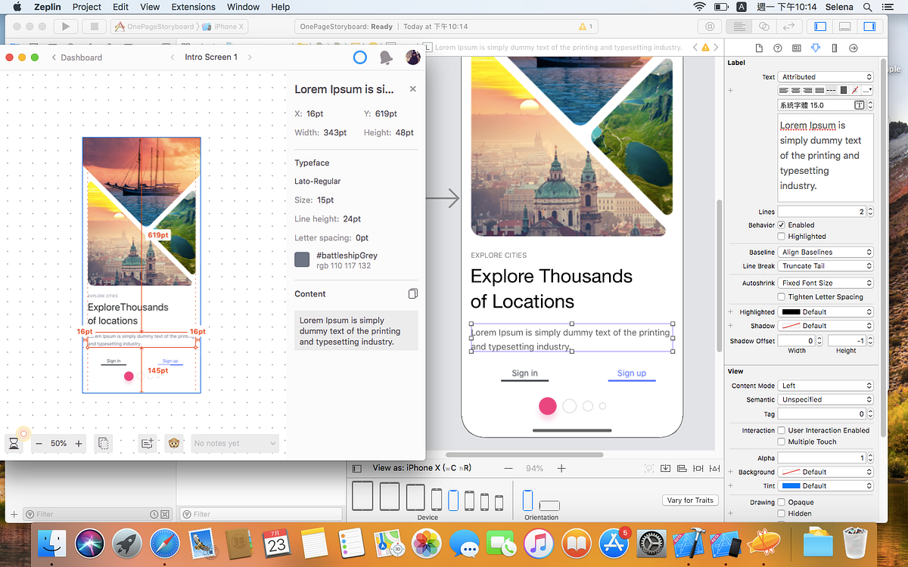Open the Identity inspector
The image size is (908, 567).
796,47
